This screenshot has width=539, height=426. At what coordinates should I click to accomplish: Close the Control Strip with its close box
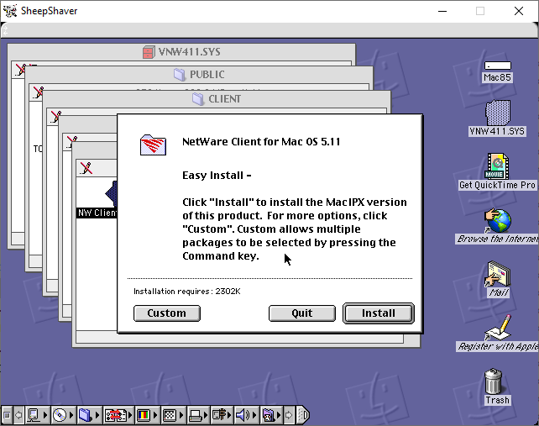pos(7,415)
